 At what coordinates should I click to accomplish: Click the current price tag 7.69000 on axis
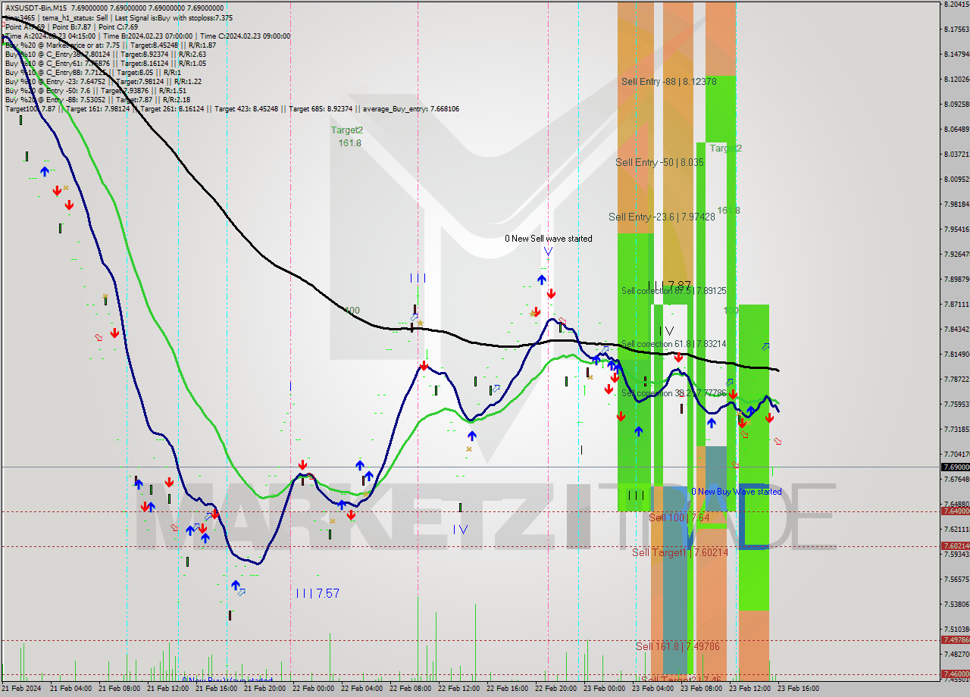[955, 467]
